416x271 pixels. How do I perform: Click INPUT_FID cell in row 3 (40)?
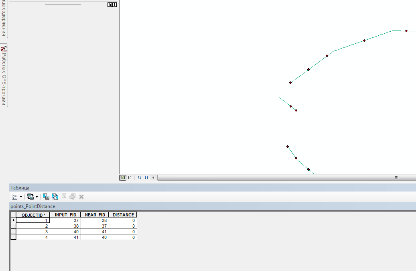pyautogui.click(x=65, y=231)
